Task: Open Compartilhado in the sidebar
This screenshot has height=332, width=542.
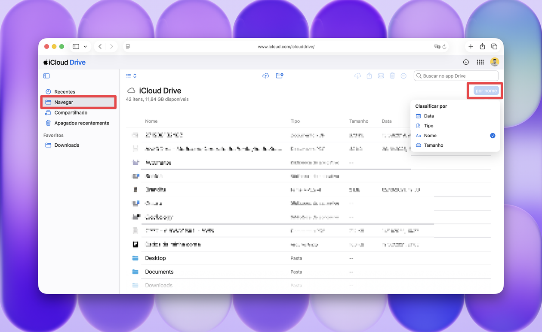Action: coord(71,112)
